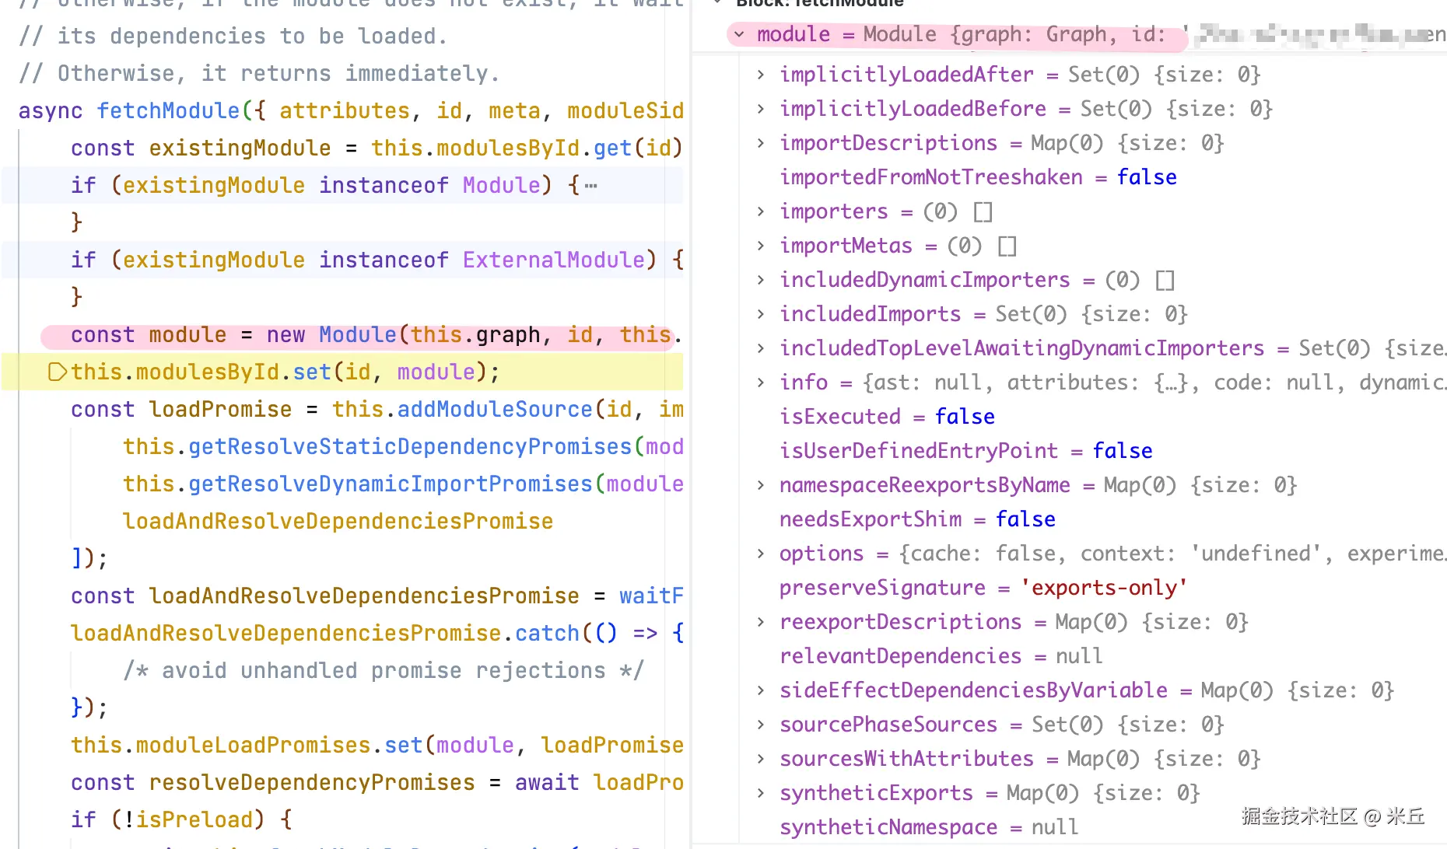
Task: Expand sideEffectDependenciesByVariable entry
Action: click(761, 690)
